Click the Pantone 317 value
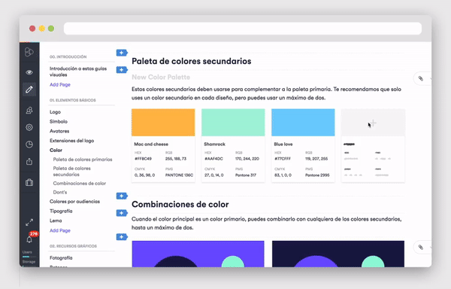 (x=246, y=175)
